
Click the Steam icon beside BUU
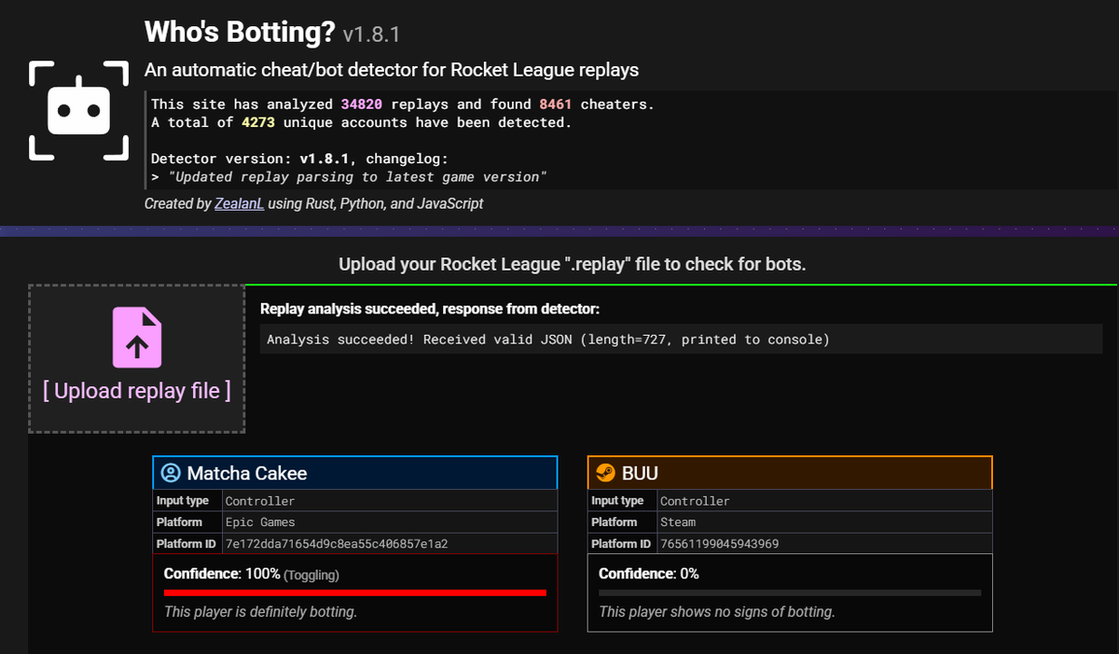(x=605, y=473)
